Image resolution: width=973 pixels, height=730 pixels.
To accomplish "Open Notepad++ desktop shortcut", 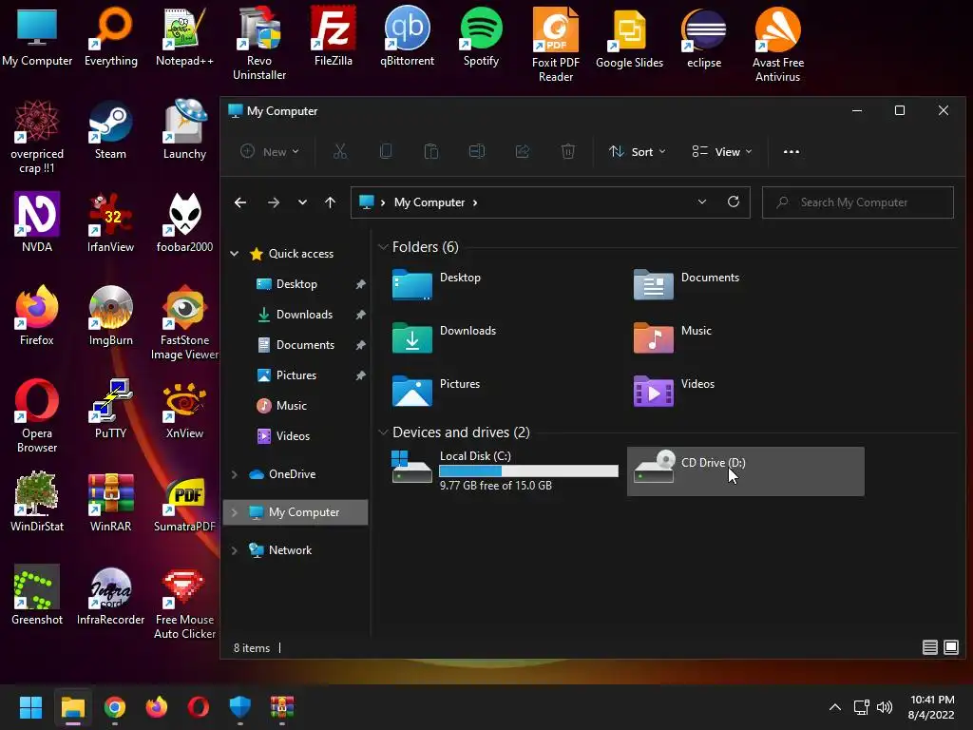I will click(184, 37).
